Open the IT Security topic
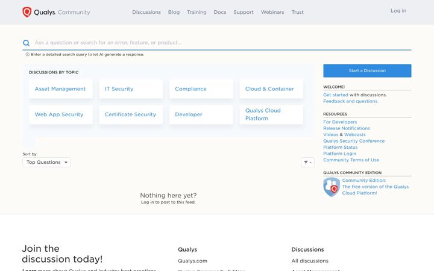The image size is (434, 271). 131,89
